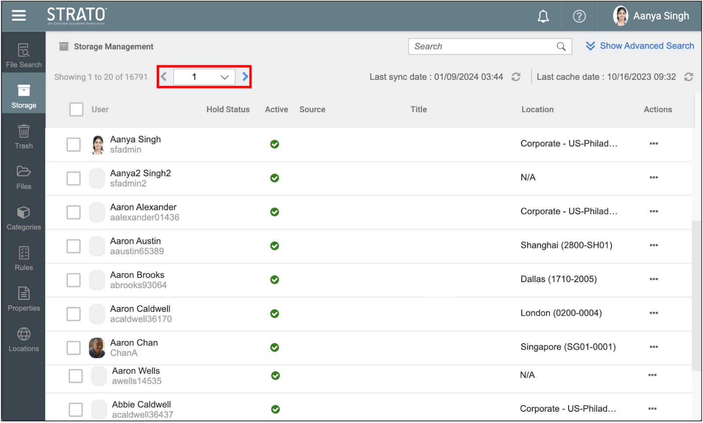
Task: Click the notifications bell icon
Action: tap(543, 17)
